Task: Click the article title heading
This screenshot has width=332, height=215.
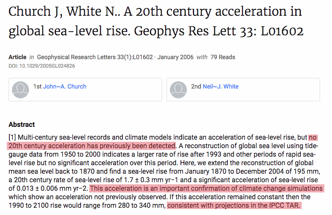Action: point(156,21)
